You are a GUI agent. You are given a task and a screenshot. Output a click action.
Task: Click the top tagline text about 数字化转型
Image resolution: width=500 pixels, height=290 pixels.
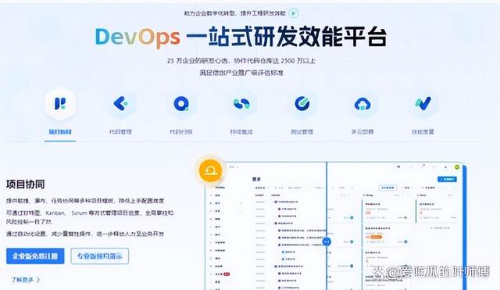[234, 13]
